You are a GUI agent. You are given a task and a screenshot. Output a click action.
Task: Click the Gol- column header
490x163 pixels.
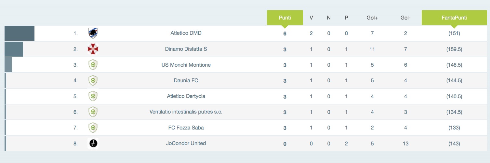pyautogui.click(x=405, y=18)
